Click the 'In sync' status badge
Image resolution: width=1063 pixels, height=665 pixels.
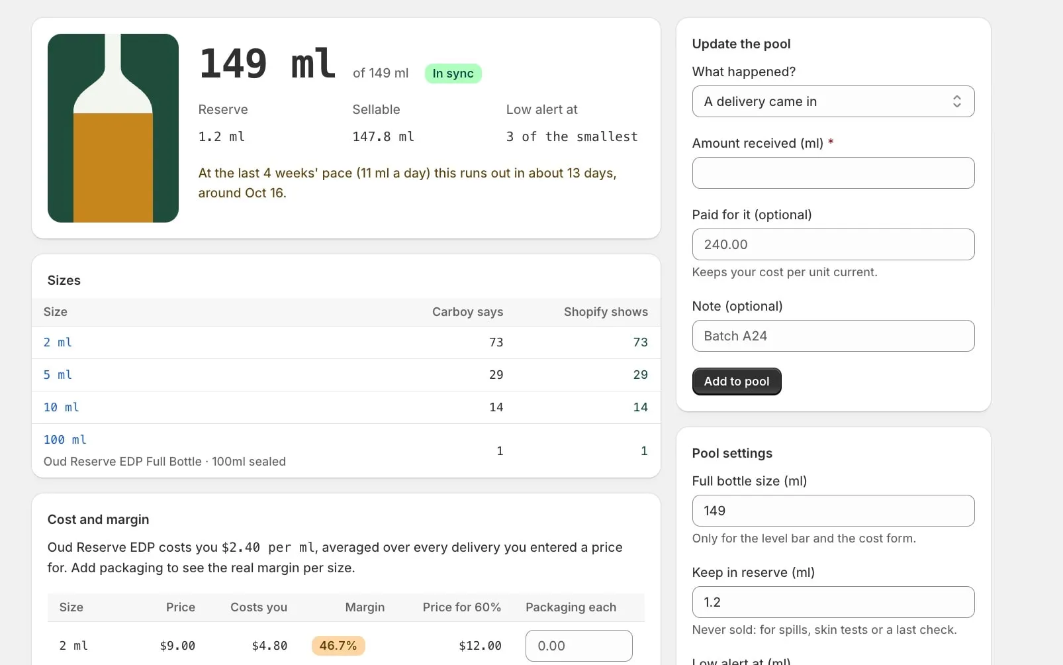pos(453,74)
